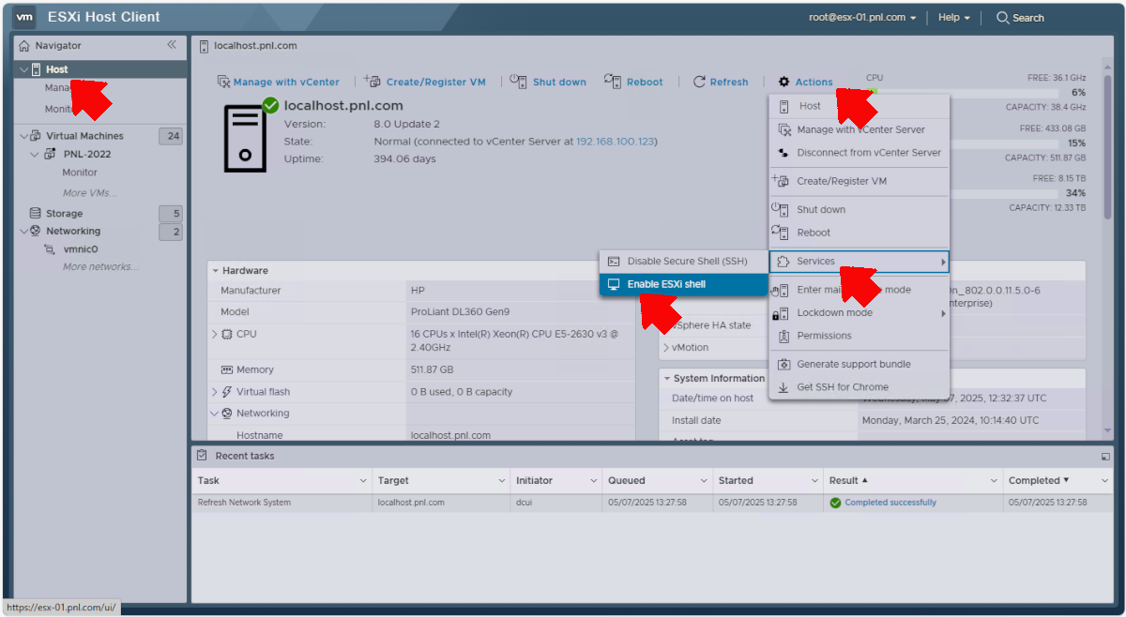Collapse the Navigator panel with the double chevron
The width and height of the screenshot is (1126, 617).
pos(172,45)
